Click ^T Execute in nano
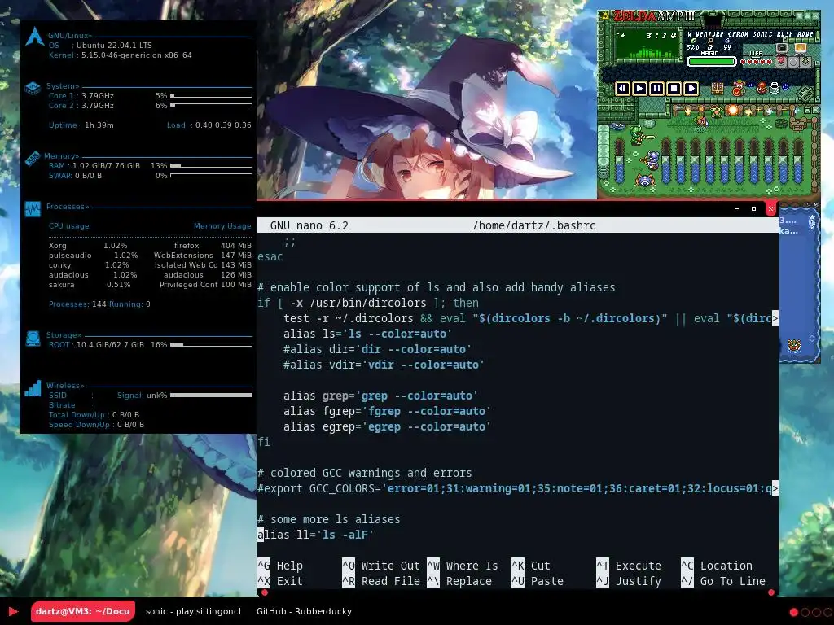The image size is (834, 625). tap(630, 566)
